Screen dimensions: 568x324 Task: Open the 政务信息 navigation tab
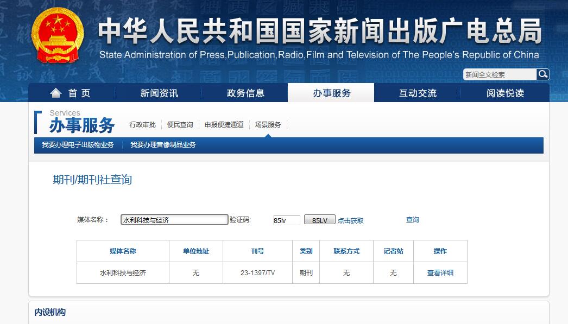[245, 93]
